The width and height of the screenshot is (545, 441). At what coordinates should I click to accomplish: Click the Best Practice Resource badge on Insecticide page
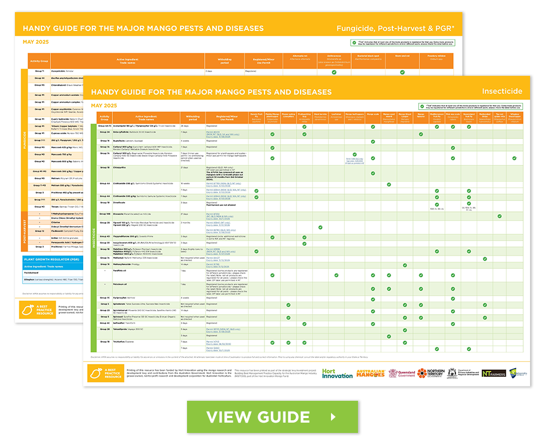pos(106,373)
